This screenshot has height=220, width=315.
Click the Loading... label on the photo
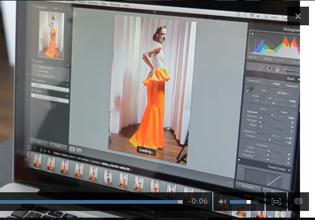[146, 151]
